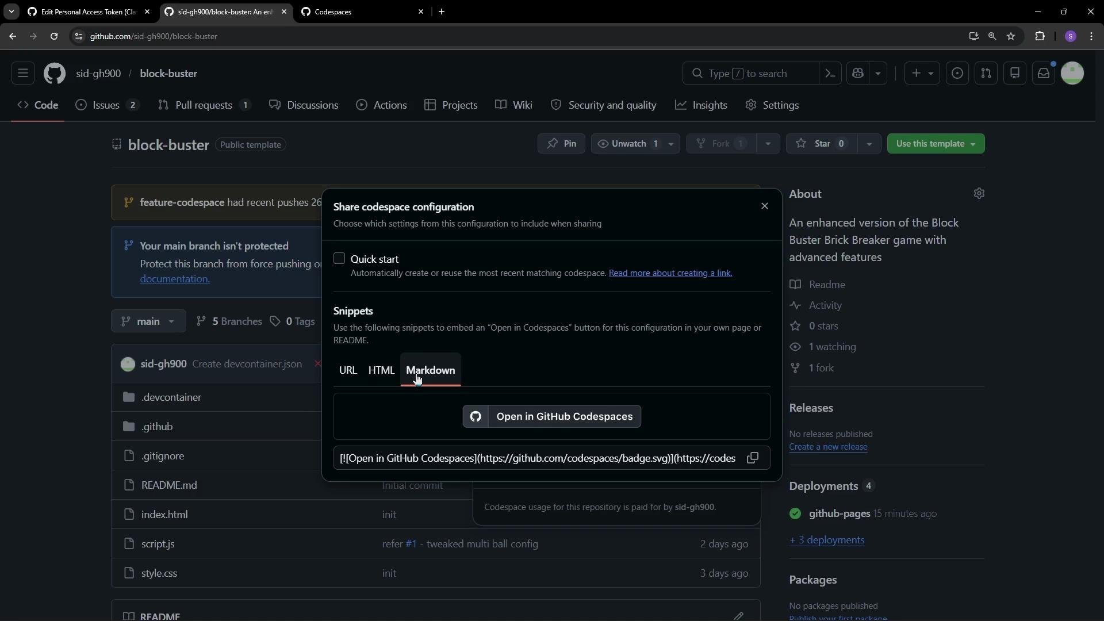The image size is (1104, 621).
Task: Open the main branch selector dropdown
Action: [148, 321]
